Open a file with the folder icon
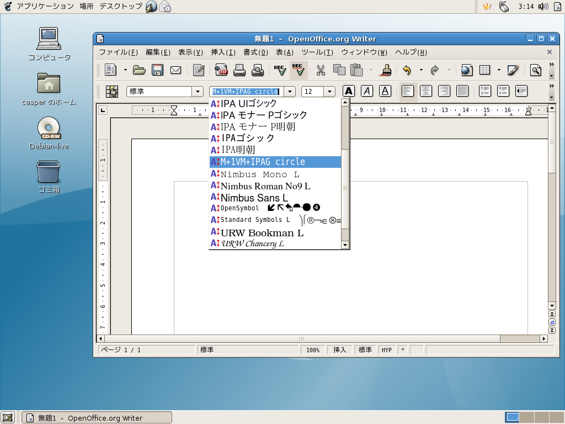This screenshot has height=424, width=565. tap(139, 70)
